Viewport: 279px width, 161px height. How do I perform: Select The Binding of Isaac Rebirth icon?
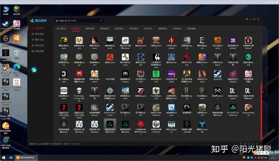(x=79, y=90)
